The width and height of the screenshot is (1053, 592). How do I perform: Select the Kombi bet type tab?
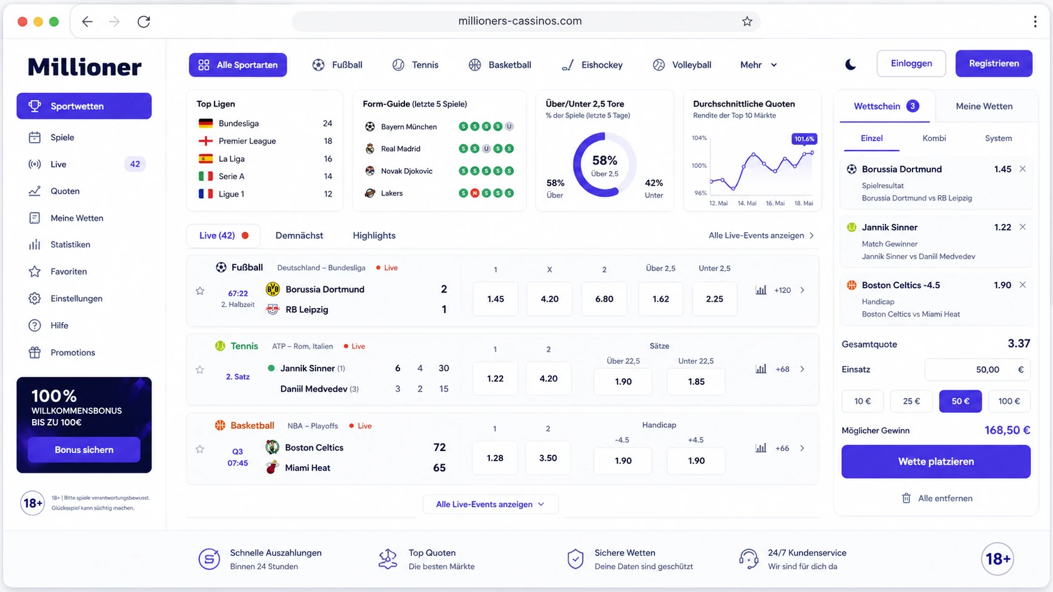[x=934, y=138]
